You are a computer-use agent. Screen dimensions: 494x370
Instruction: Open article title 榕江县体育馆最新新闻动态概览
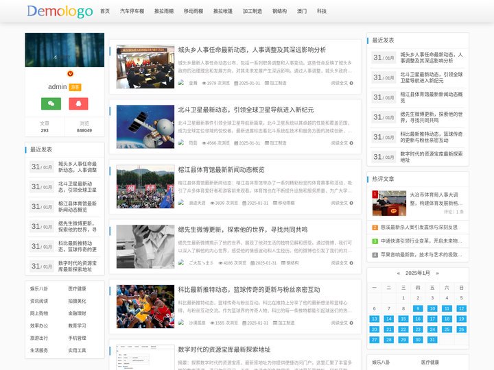221,170
